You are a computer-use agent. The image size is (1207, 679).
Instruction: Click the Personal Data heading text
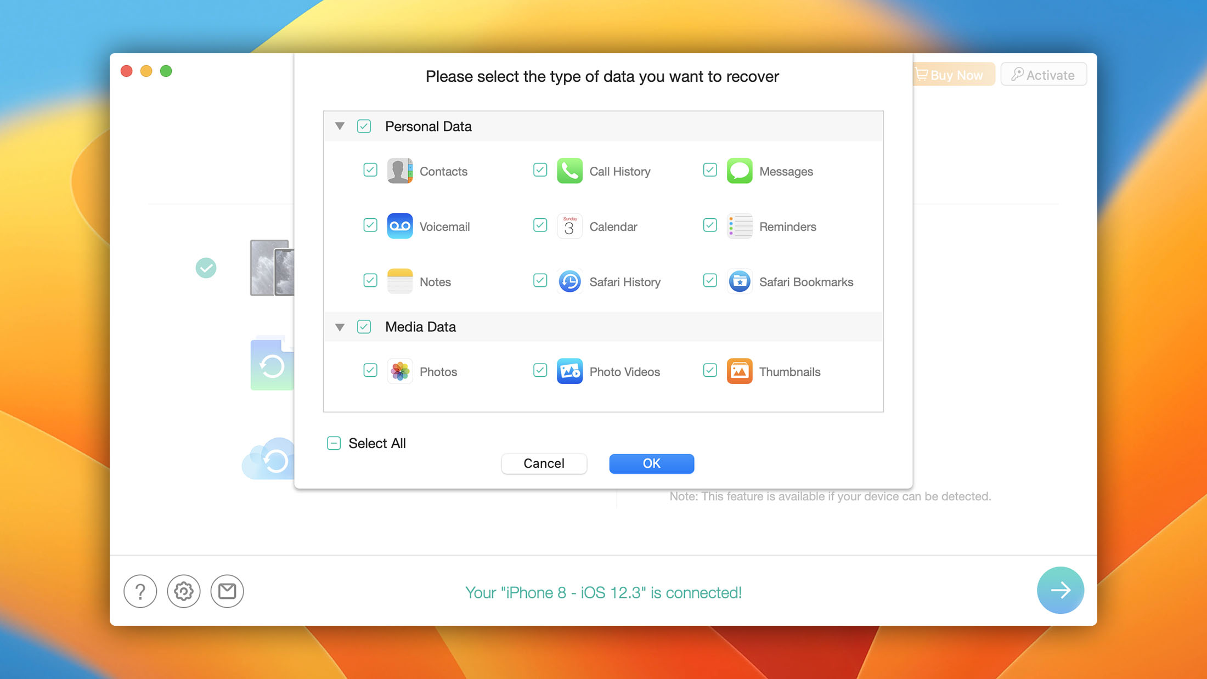(428, 127)
